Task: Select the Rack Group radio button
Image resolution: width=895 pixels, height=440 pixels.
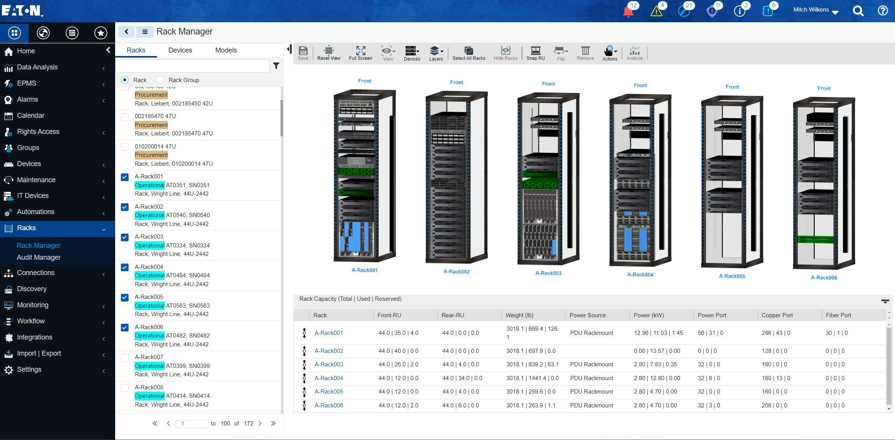Action: tap(160, 80)
